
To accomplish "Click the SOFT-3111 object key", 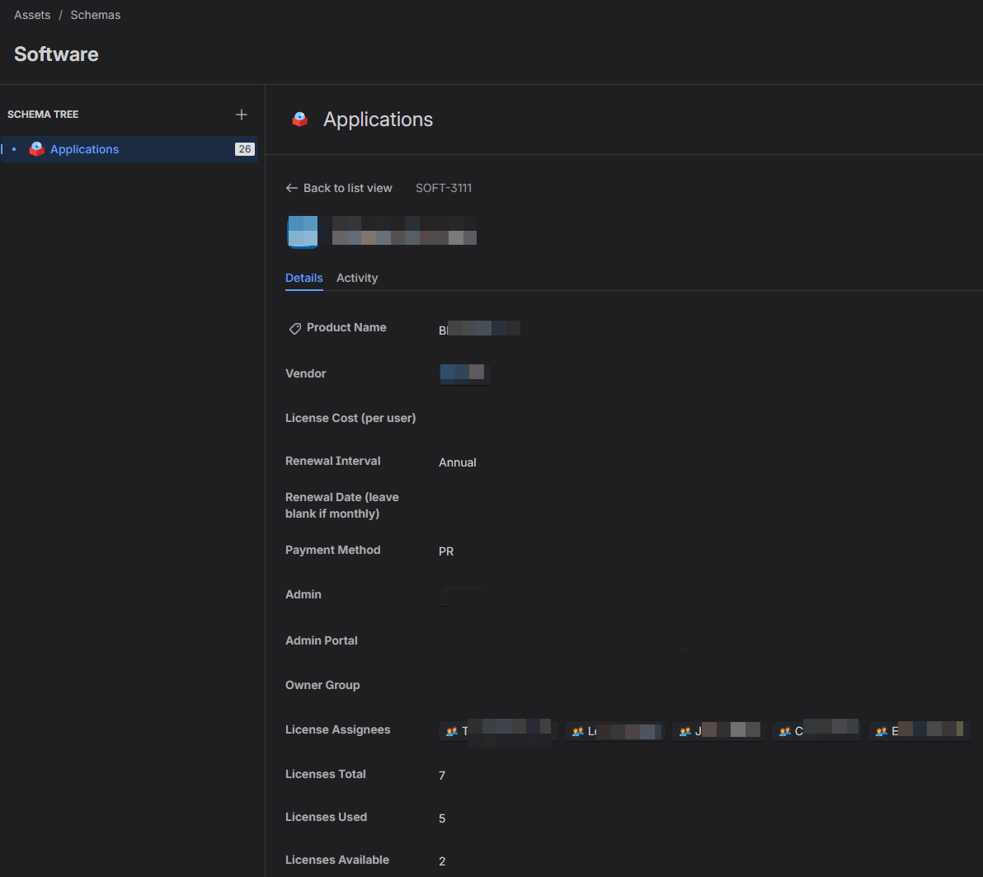I will (444, 188).
